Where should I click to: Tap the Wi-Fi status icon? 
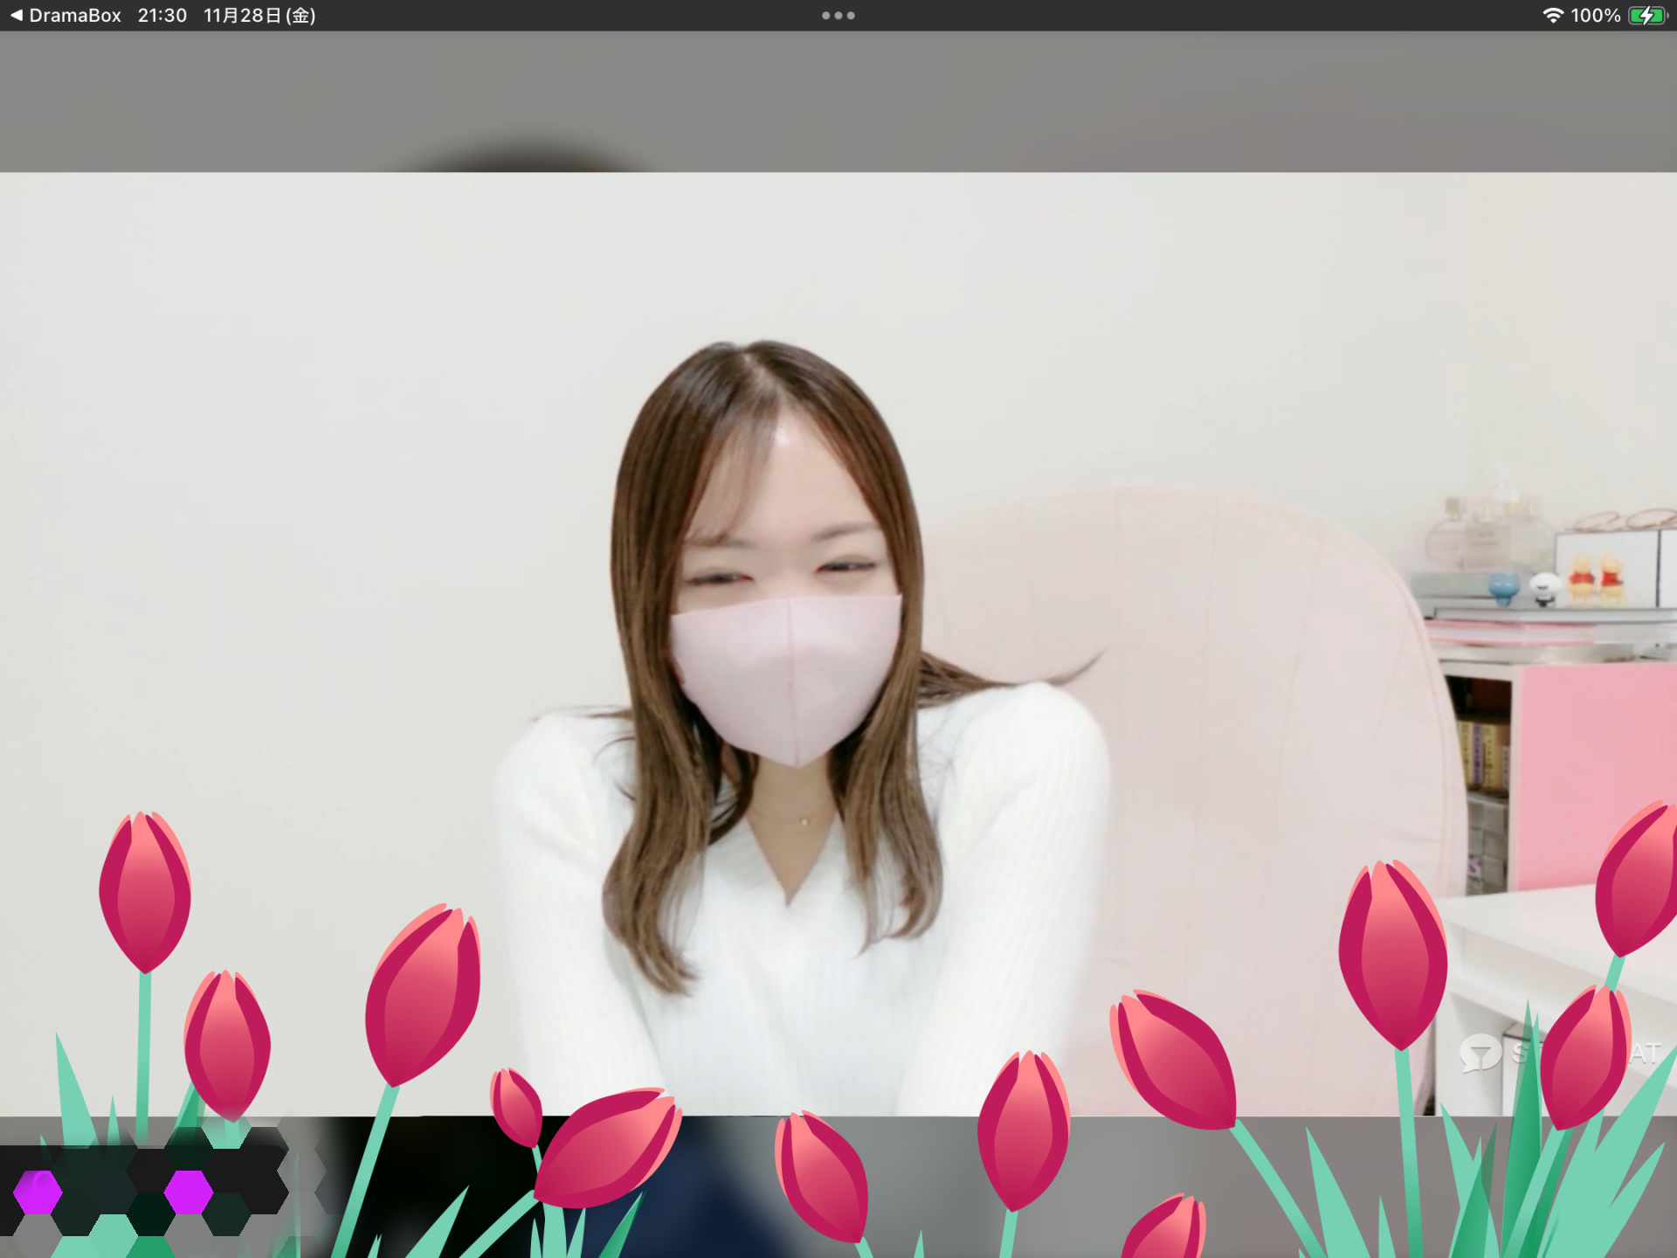[x=1552, y=16]
